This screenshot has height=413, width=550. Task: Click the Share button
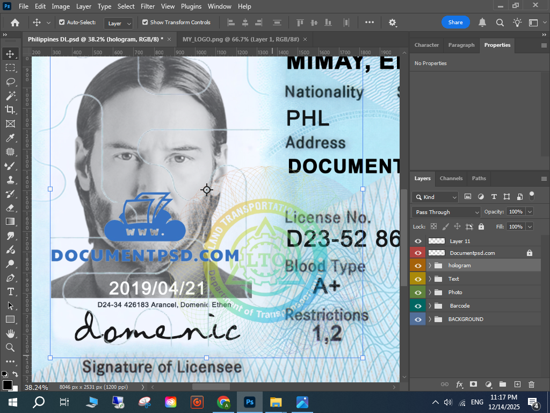pos(455,23)
